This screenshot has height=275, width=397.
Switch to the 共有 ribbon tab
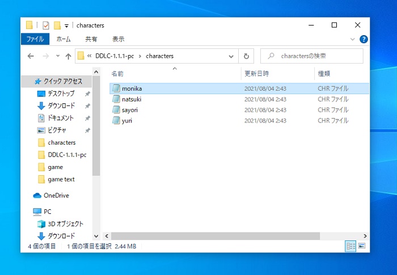pyautogui.click(x=91, y=39)
